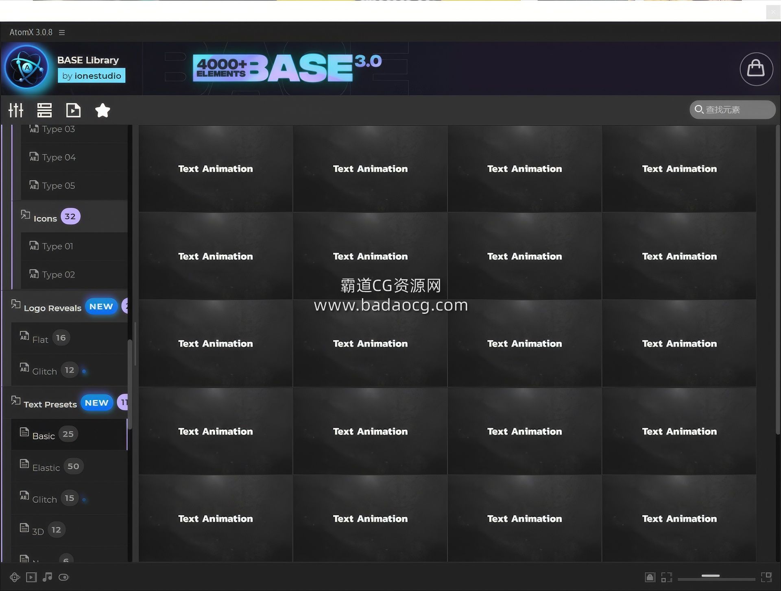Open Type 02 under Icons

click(74, 275)
